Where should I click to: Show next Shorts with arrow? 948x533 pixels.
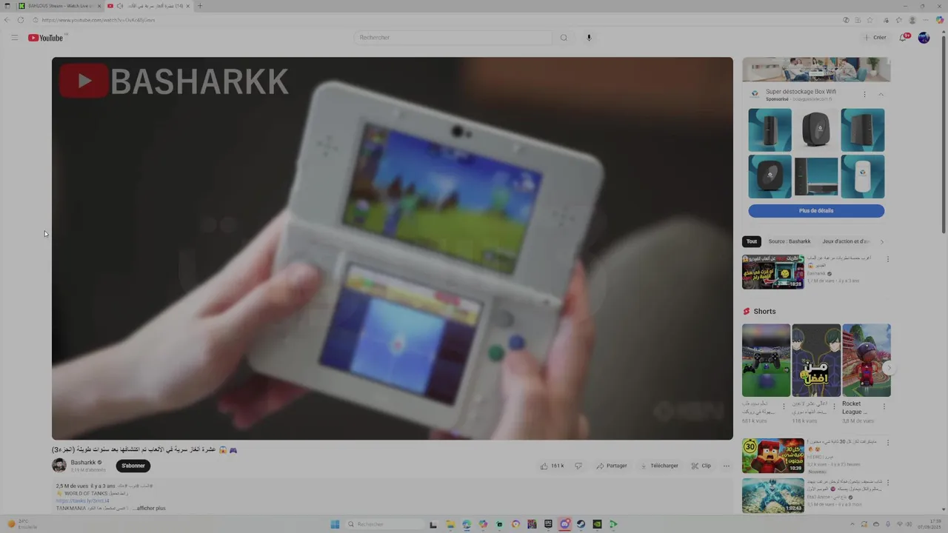[889, 368]
